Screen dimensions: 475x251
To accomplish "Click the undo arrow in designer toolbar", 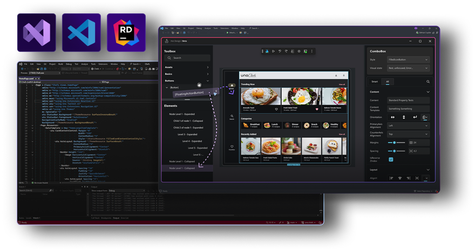I will 280,51.
